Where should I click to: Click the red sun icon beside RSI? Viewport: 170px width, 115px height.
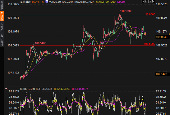[6, 88]
